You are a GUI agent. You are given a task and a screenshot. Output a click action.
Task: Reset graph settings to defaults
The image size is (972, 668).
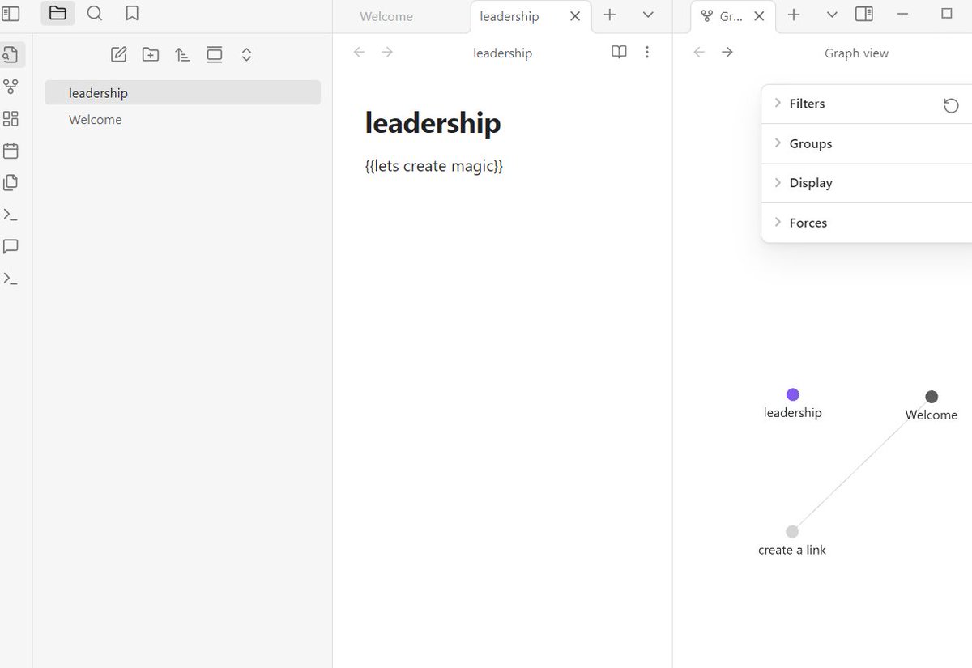point(951,105)
